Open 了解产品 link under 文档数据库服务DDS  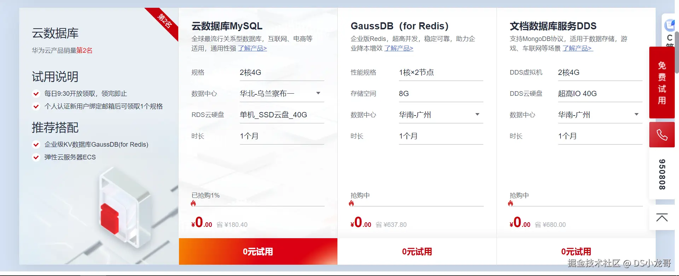coord(578,48)
